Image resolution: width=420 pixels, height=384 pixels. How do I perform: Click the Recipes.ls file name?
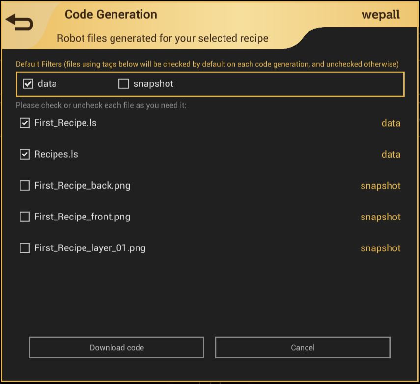click(56, 155)
